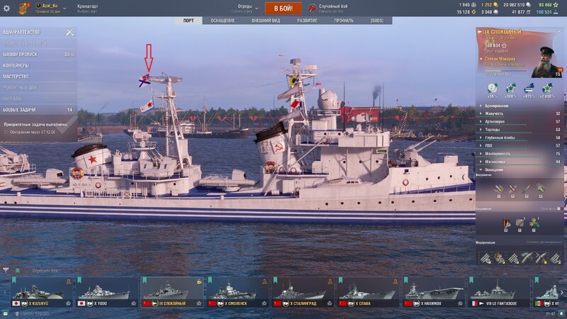The image size is (567, 319).
Task: Expand the ПВО parameter row
Action: pyautogui.click(x=520, y=145)
